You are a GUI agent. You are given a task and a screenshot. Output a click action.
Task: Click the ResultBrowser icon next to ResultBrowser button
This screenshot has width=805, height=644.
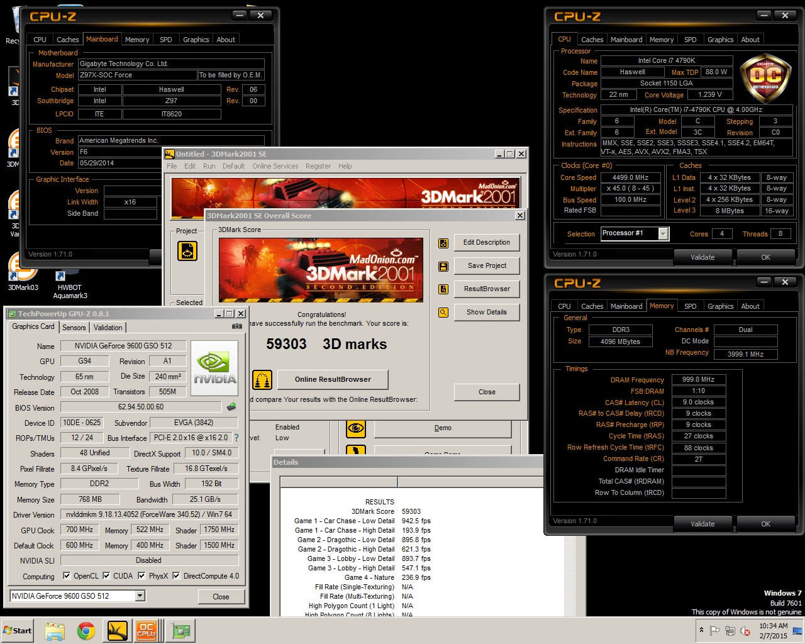click(443, 289)
